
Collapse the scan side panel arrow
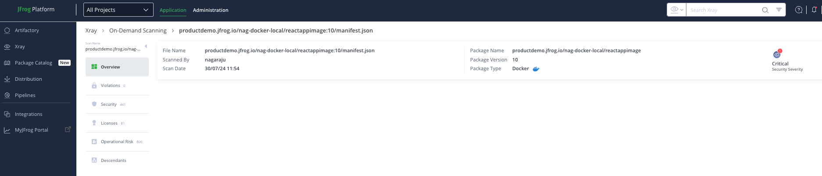point(146,46)
